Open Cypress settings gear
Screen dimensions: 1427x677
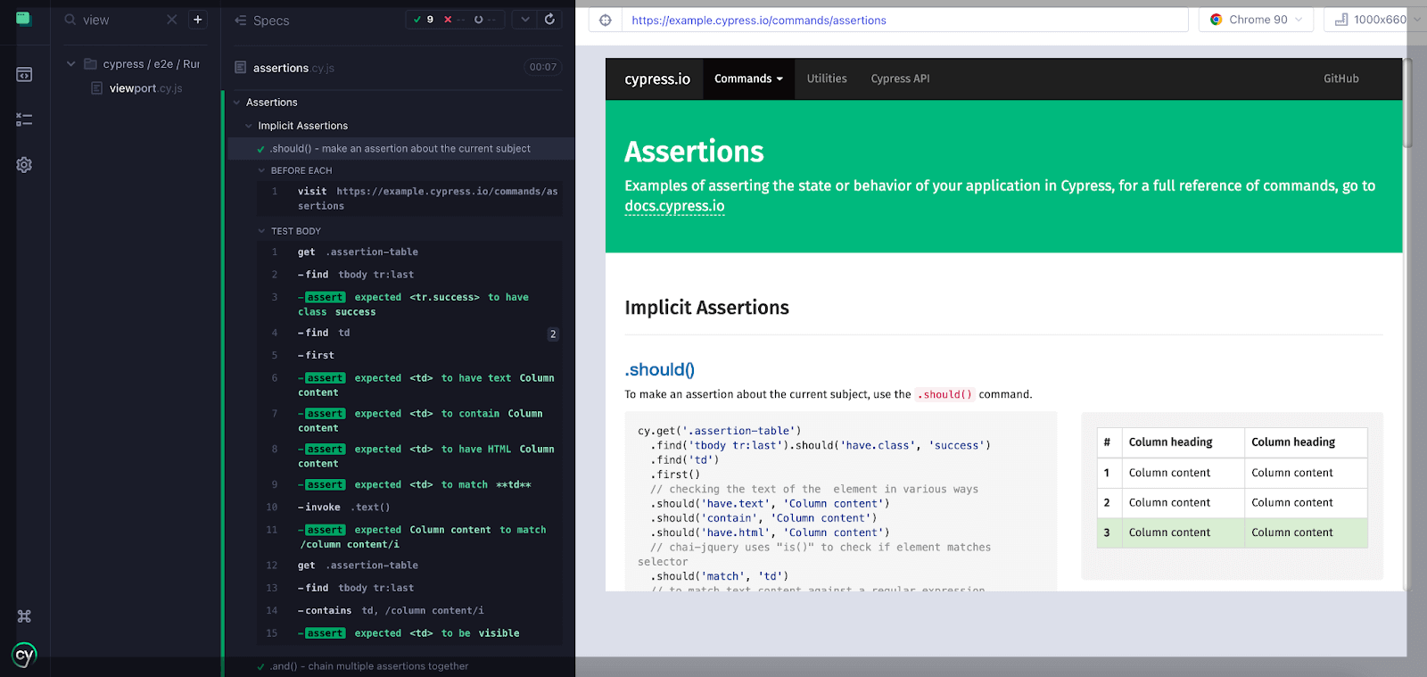pyautogui.click(x=24, y=165)
